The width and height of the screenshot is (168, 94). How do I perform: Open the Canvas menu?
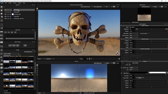(x=15, y=3)
